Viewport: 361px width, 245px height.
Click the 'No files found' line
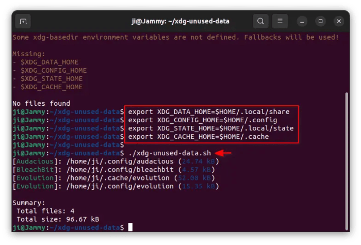[41, 103]
